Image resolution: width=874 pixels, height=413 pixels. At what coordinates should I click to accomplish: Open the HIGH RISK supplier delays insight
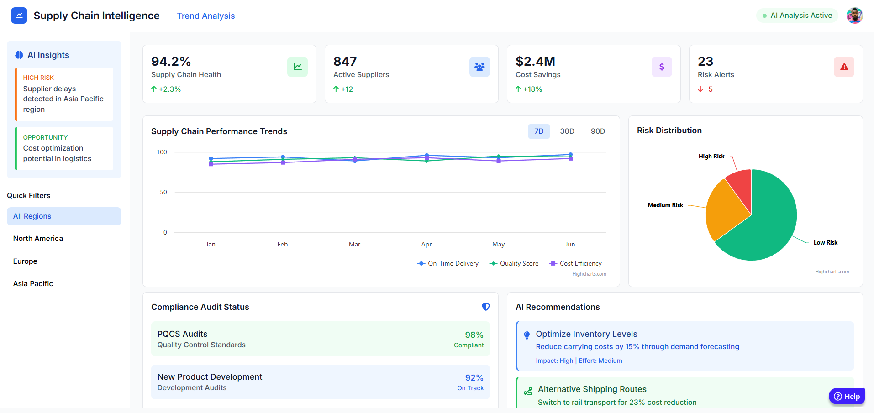(x=64, y=94)
